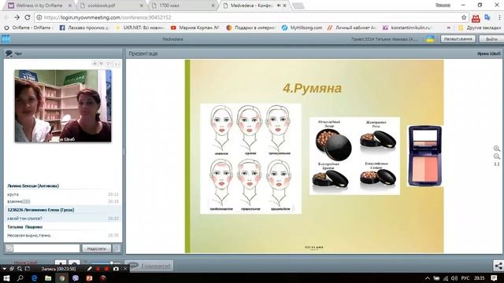Click the pencil draw icon in recorder bar
The width and height of the screenshot is (504, 283).
point(90,269)
